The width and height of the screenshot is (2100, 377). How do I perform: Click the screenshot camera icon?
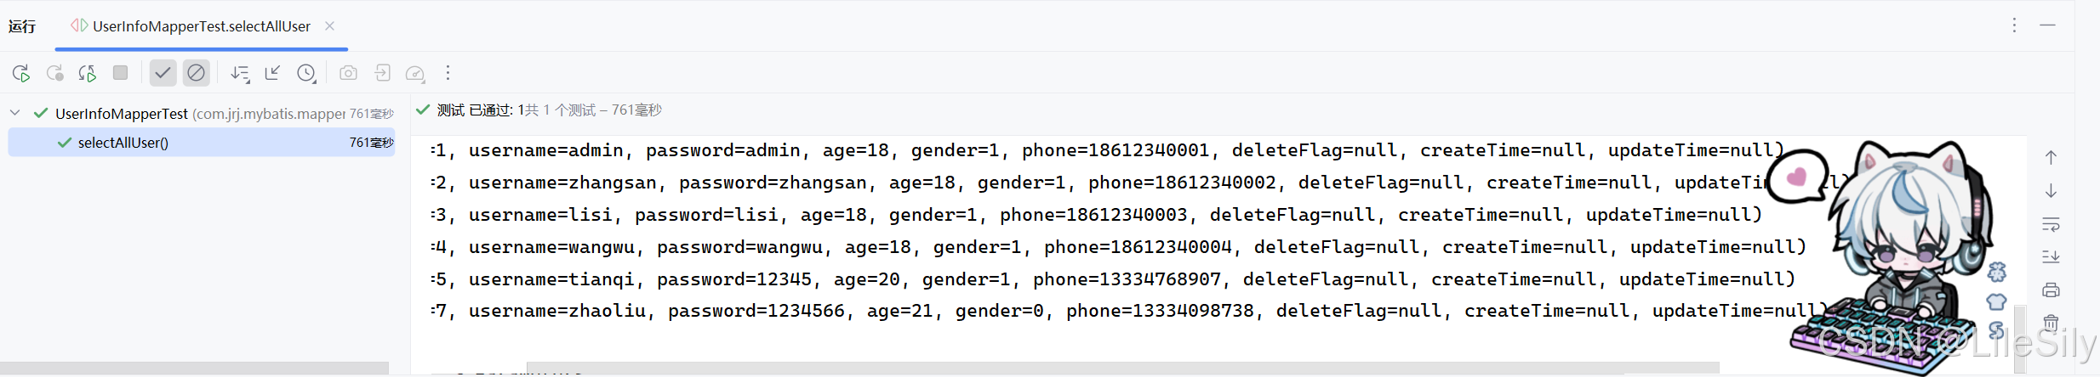[x=348, y=73]
